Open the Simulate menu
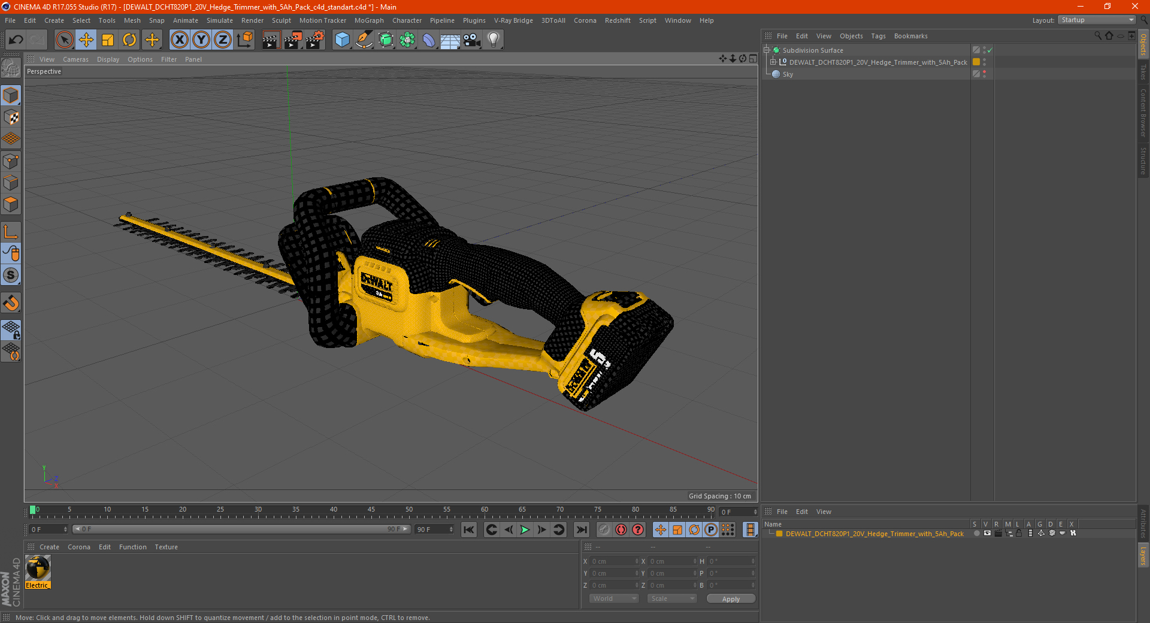This screenshot has height=623, width=1150. point(220,20)
